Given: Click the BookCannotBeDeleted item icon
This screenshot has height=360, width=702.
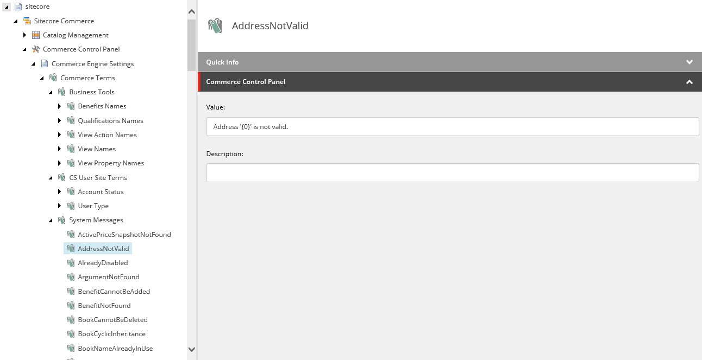Looking at the screenshot, I should coord(71,319).
